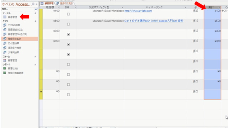Image resolution: width=228 pixels, height=128 pixels.
Task: Click the ¥300 cell in 限度額 column
Action: click(x=51, y=34)
